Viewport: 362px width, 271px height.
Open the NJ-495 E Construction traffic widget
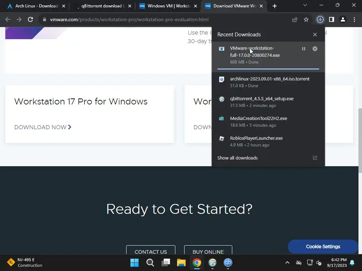(25, 263)
